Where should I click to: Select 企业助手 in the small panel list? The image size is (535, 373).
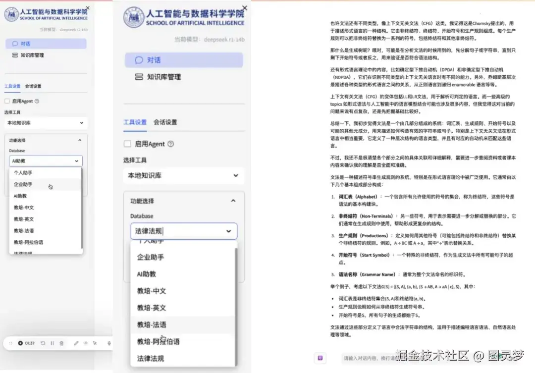[45, 184]
